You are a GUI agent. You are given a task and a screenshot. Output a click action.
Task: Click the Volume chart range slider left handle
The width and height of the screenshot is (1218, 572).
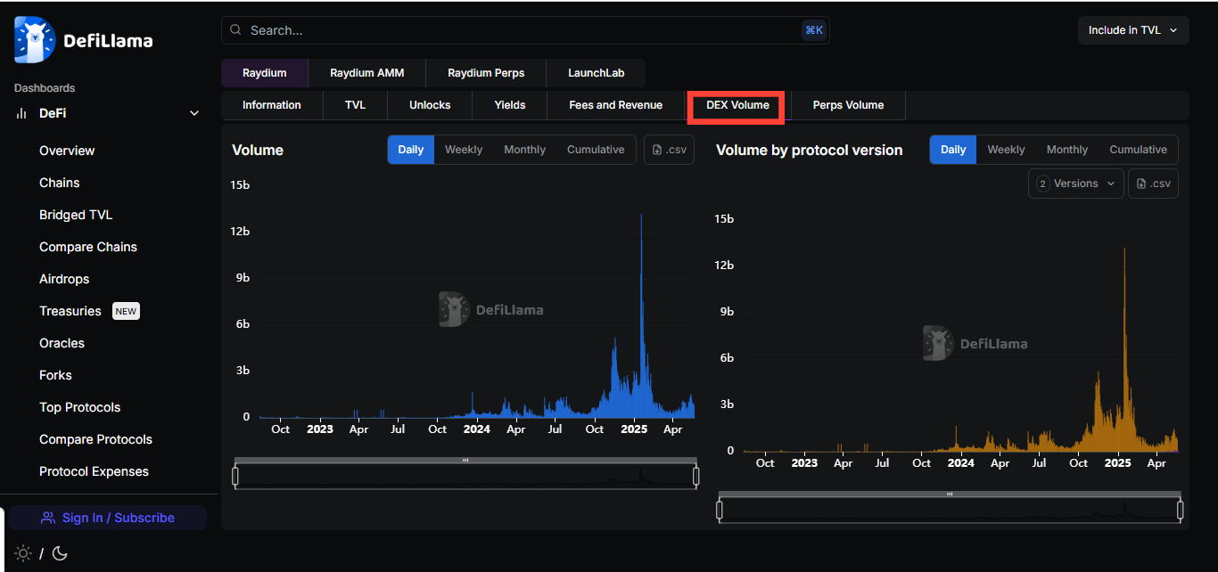[235, 477]
